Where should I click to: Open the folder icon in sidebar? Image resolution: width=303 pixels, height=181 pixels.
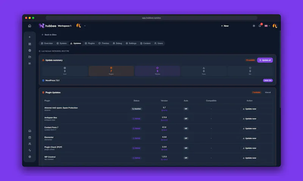coord(30,57)
